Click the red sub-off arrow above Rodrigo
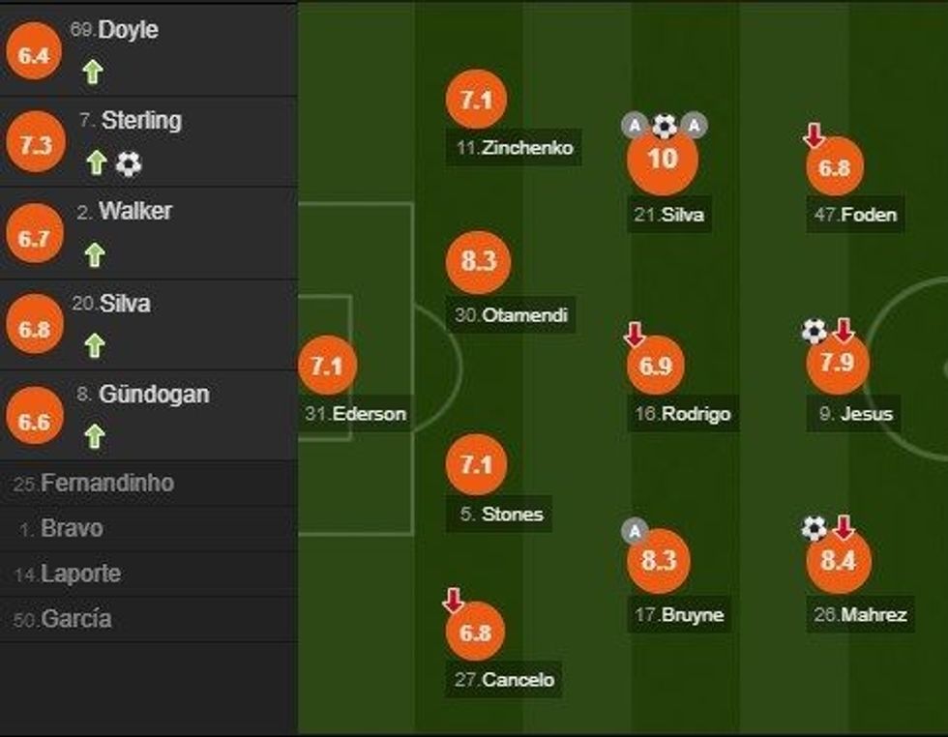Viewport: 948px width, 737px height. [635, 335]
